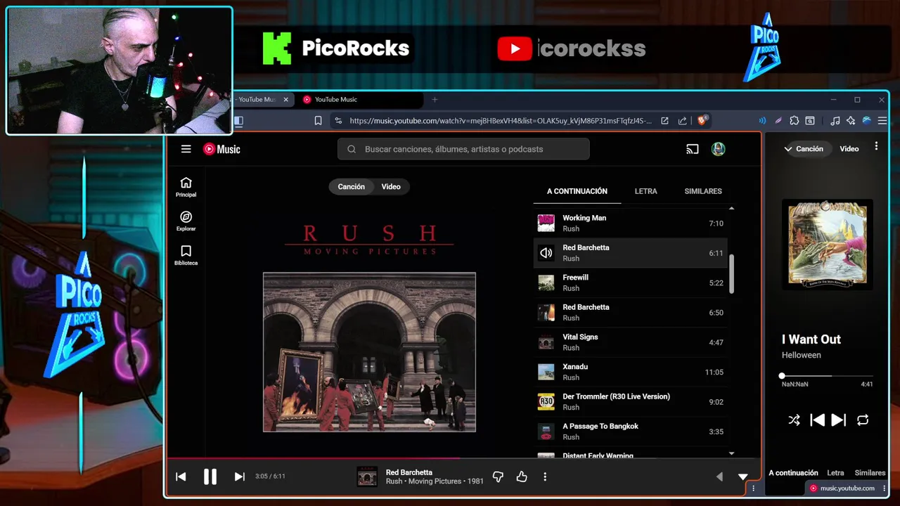Open the sparkle AI assistant icon
The height and width of the screenshot is (506, 900).
click(x=851, y=121)
